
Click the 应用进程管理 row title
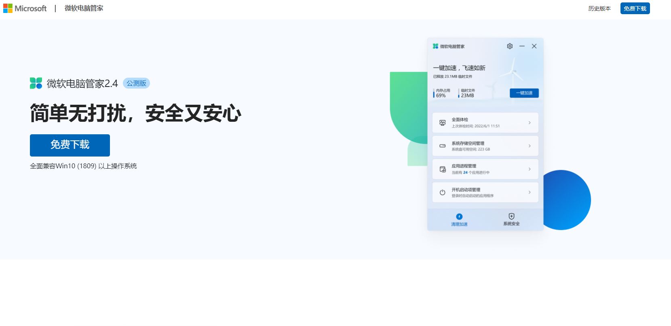pyautogui.click(x=464, y=166)
